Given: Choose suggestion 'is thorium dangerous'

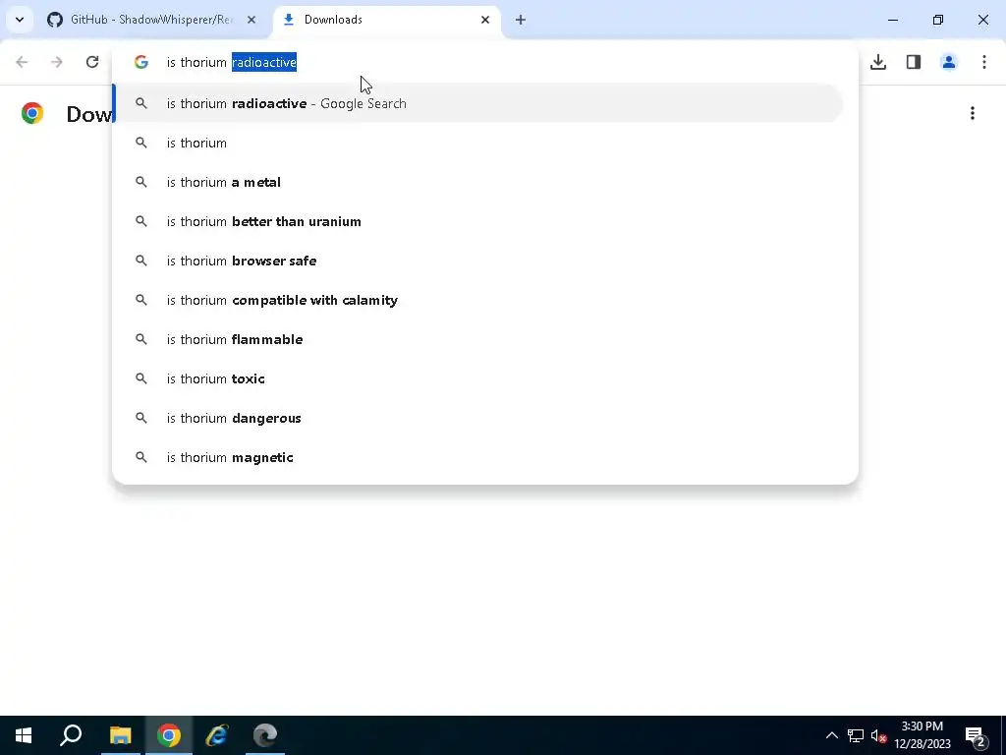Looking at the screenshot, I should tap(478, 418).
